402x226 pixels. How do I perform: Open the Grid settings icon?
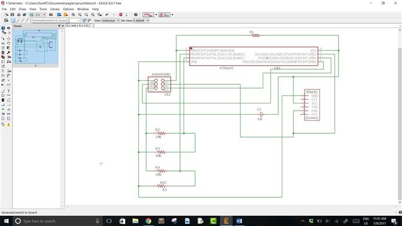tap(6, 20)
